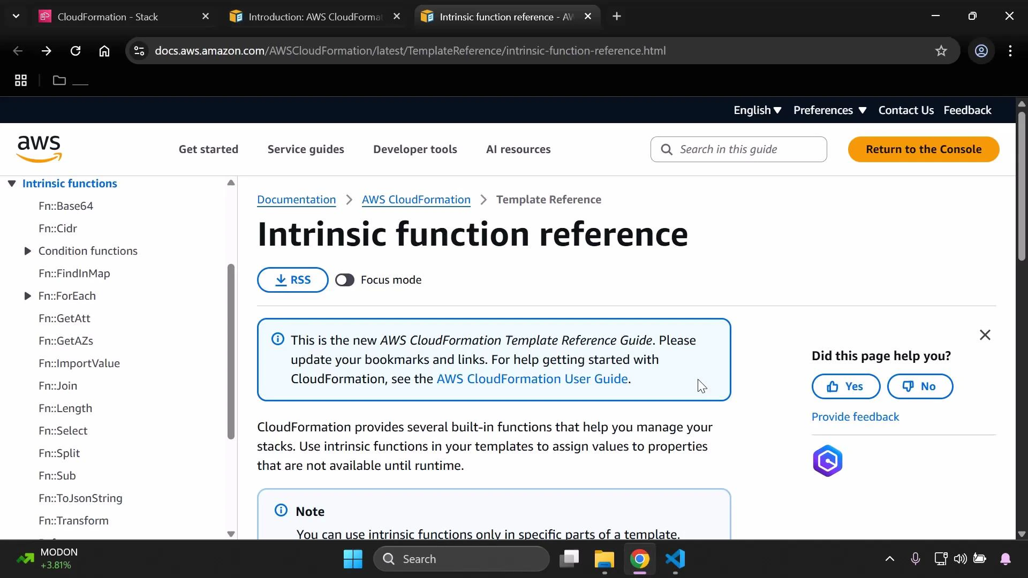The height and width of the screenshot is (578, 1028).
Task: Click the AWS logo to go home
Action: click(38, 148)
